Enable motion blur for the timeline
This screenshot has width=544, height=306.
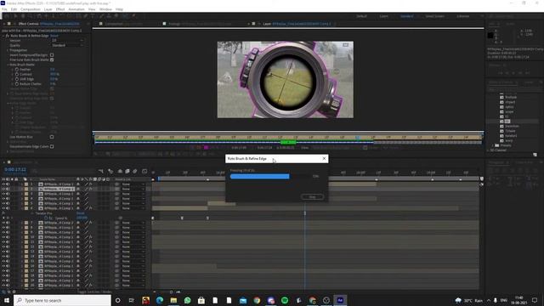pos(135,171)
